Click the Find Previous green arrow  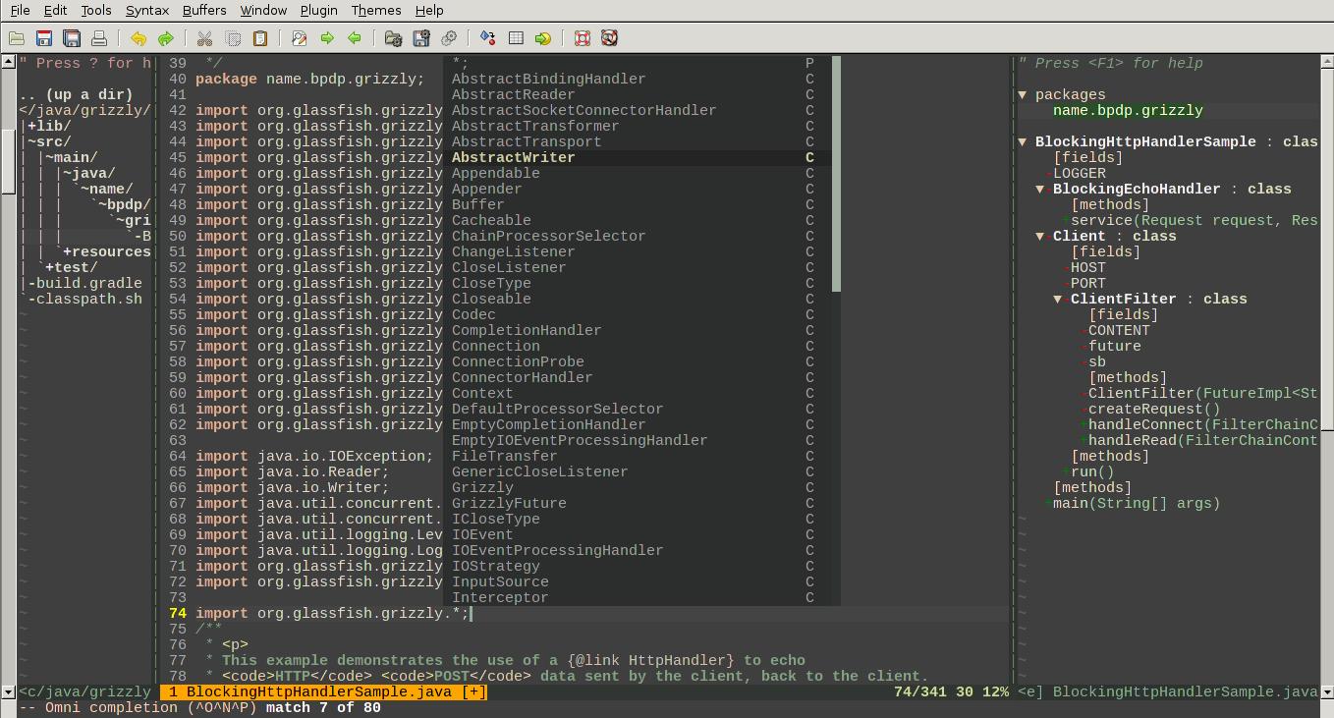[x=355, y=38]
